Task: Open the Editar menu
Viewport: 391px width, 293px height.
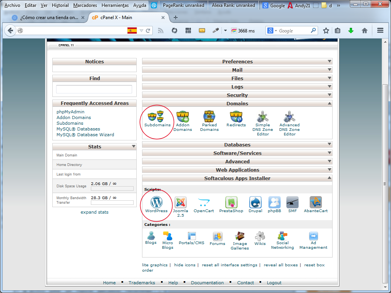Action: (x=31, y=5)
